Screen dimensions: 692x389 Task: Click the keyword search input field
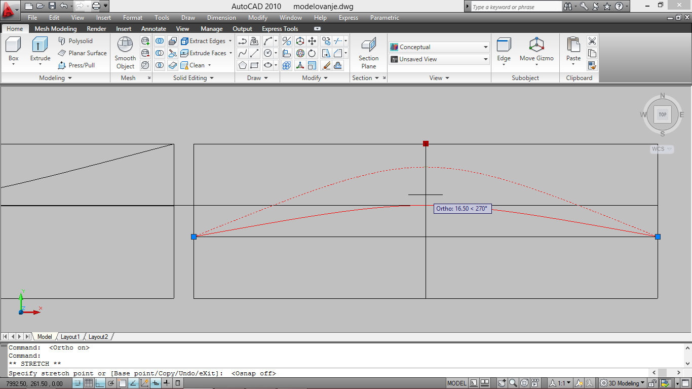[x=516, y=7]
